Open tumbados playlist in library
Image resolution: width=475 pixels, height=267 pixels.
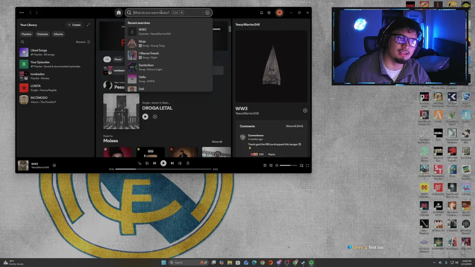pos(55,76)
